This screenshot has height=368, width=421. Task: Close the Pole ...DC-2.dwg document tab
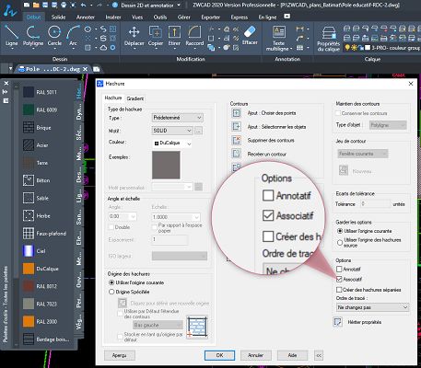pyautogui.click(x=86, y=69)
